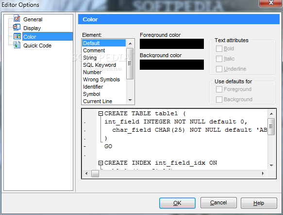Click Element list scroll down arrow
283x215 pixels.
130,100
